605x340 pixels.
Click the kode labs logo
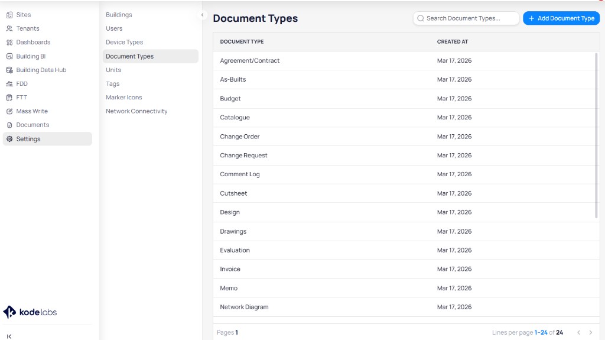(30, 312)
